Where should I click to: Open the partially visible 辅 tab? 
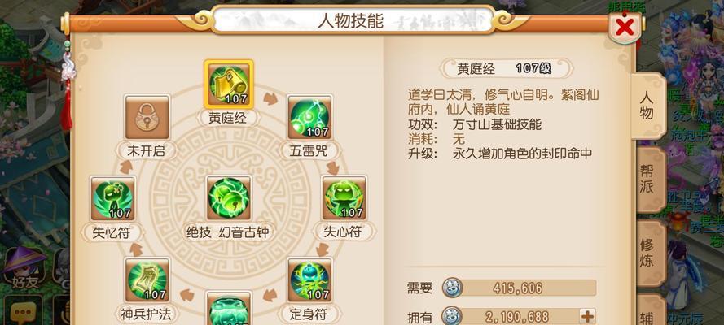649,310
